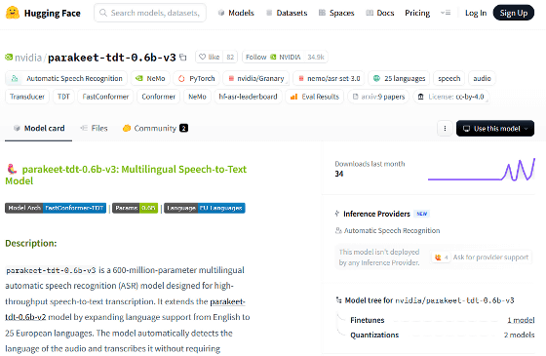
Task: Click the Hugging Face logo icon
Action: click(13, 13)
